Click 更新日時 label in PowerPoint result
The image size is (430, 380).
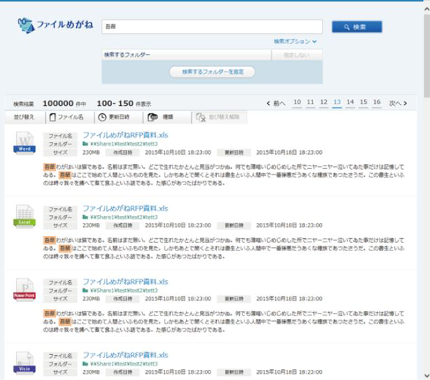234,299
